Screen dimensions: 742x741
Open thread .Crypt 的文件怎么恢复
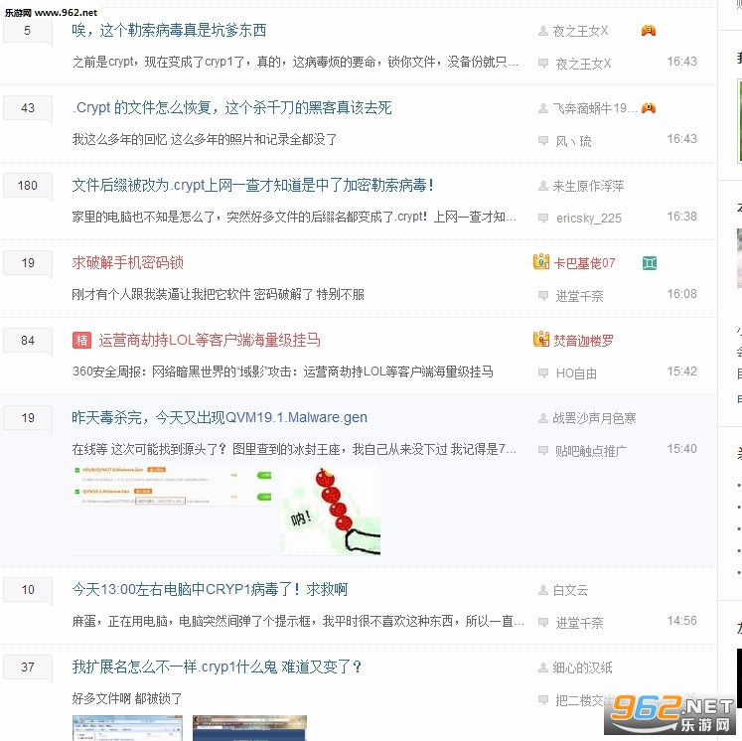tap(231, 108)
